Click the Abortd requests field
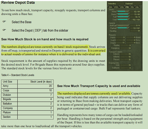The image size is (148, 129). tap(131, 37)
